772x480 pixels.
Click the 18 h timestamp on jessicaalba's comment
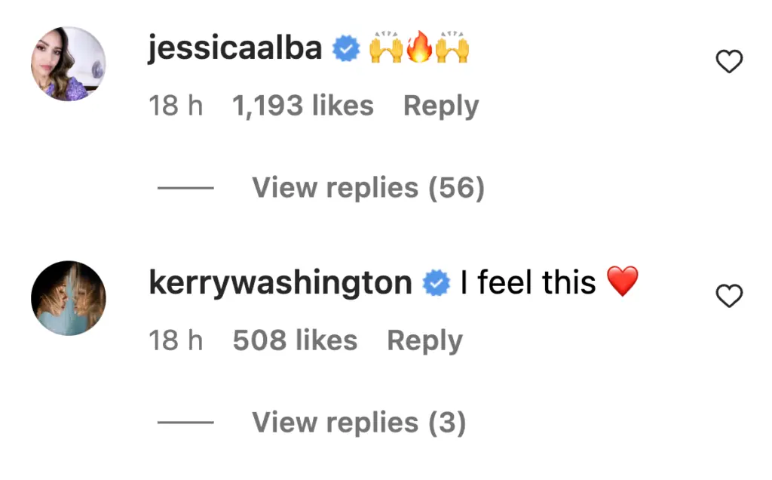(176, 106)
